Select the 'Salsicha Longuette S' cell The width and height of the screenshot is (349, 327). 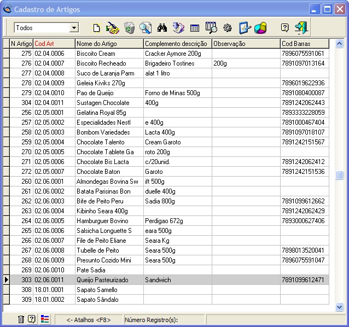pyautogui.click(x=109, y=231)
